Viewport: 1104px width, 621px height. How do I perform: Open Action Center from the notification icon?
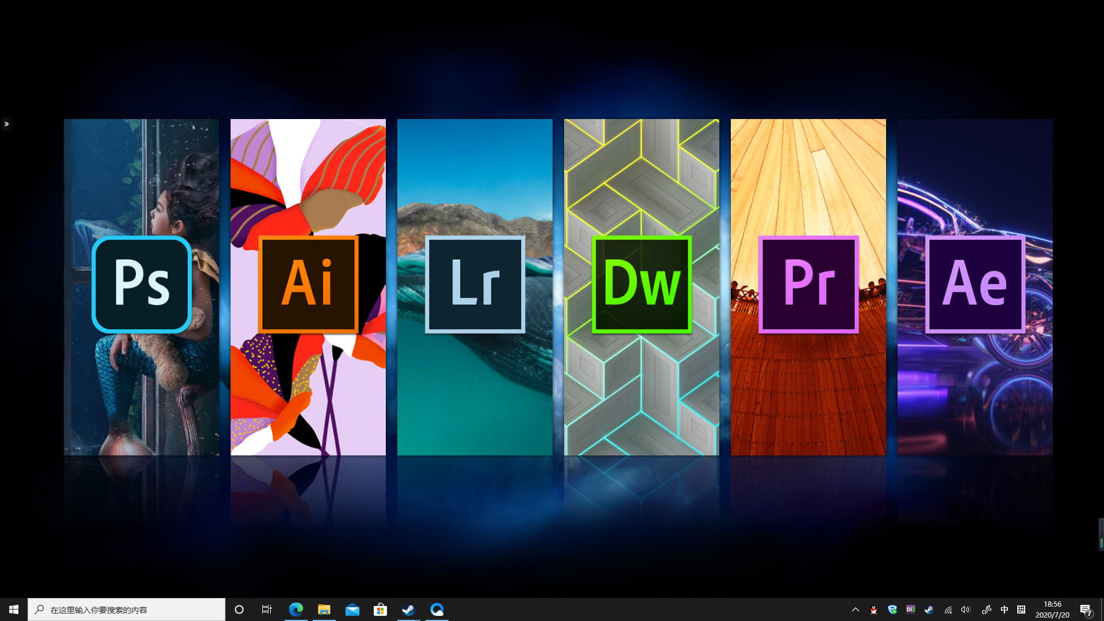[1087, 609]
